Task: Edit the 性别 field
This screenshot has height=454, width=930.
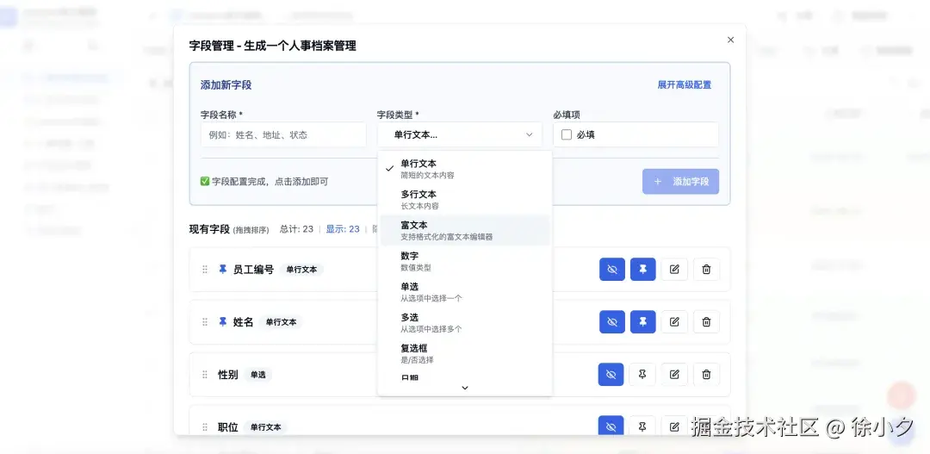Action: coord(674,375)
